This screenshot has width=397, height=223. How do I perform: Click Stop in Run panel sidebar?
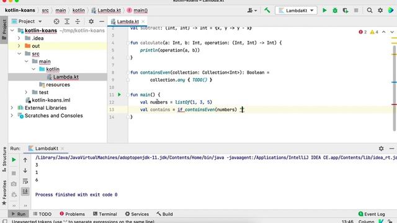tap(14, 173)
